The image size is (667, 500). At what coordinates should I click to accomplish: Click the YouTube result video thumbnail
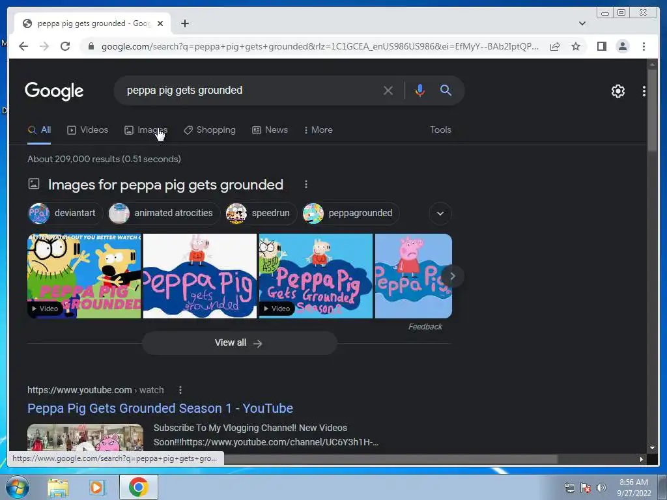coord(85,437)
